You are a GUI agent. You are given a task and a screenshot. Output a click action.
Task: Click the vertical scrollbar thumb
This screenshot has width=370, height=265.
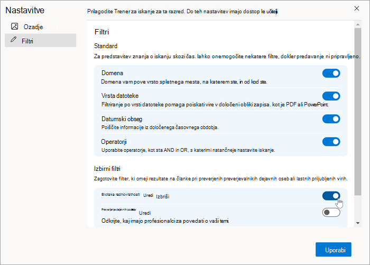[x=358, y=112]
